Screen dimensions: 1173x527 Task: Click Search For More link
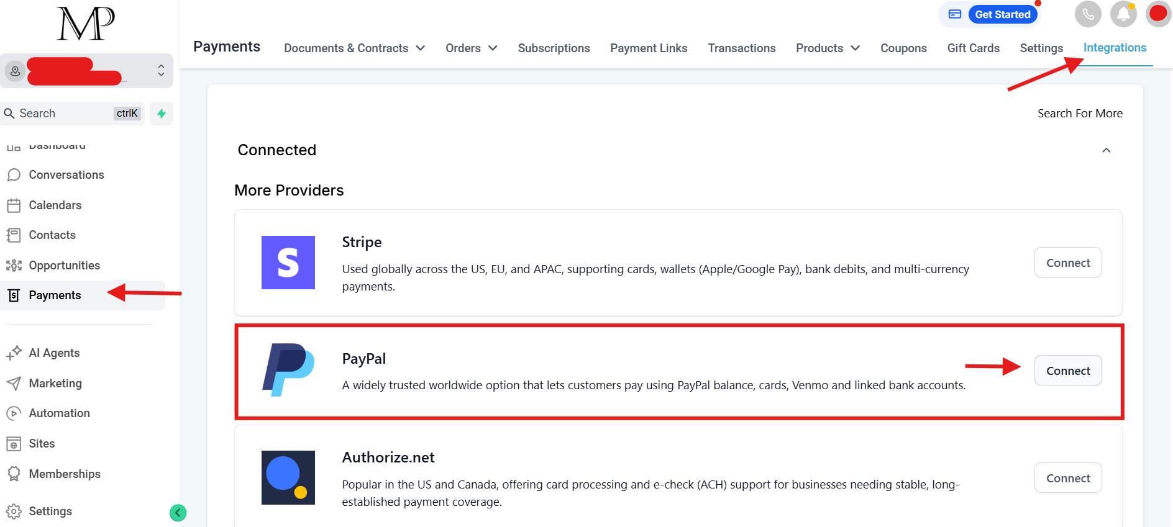[1080, 114]
